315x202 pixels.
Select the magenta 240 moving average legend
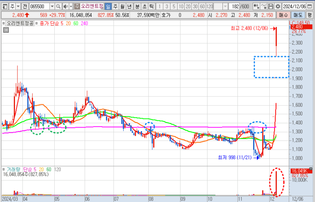click(84, 24)
